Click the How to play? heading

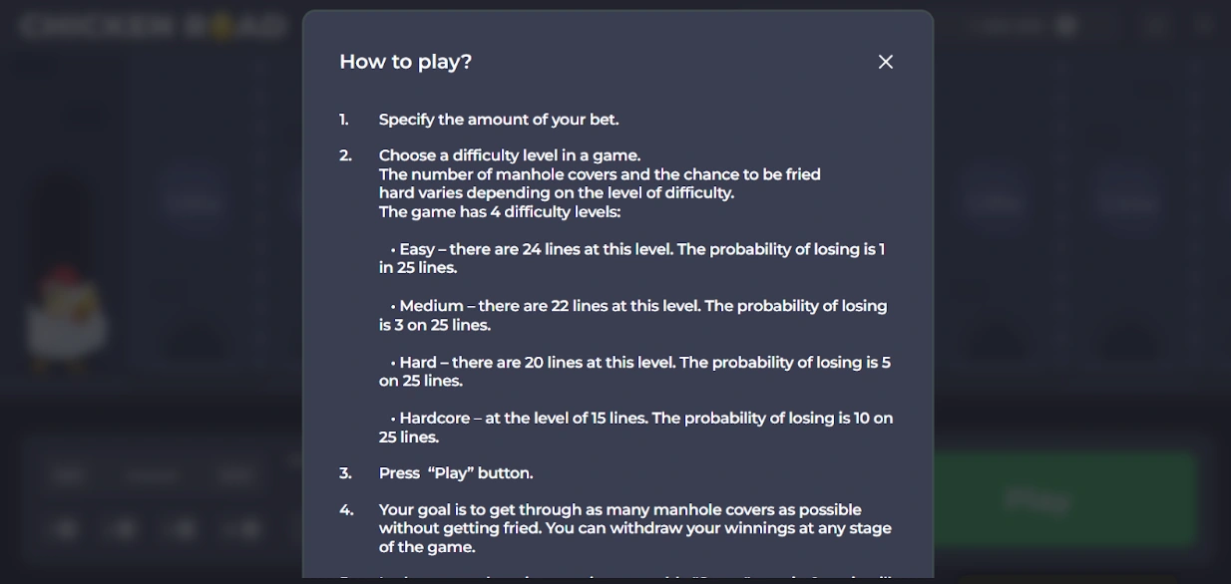405,62
